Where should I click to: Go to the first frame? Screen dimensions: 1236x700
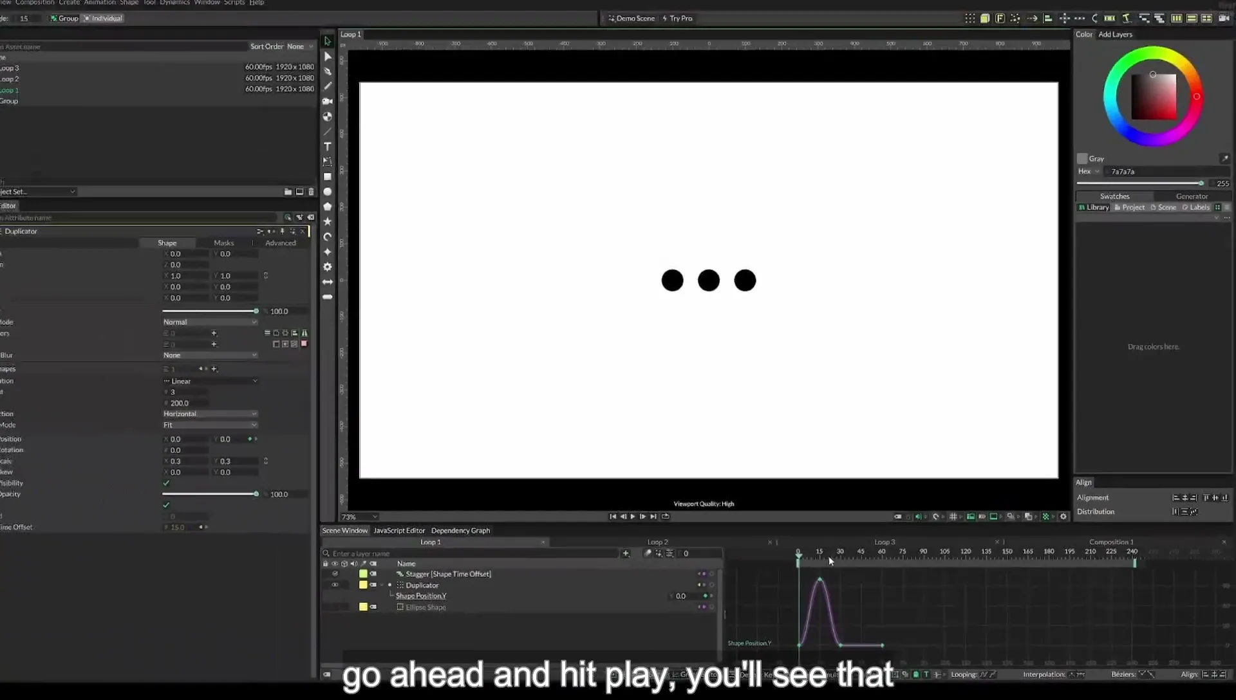(613, 517)
